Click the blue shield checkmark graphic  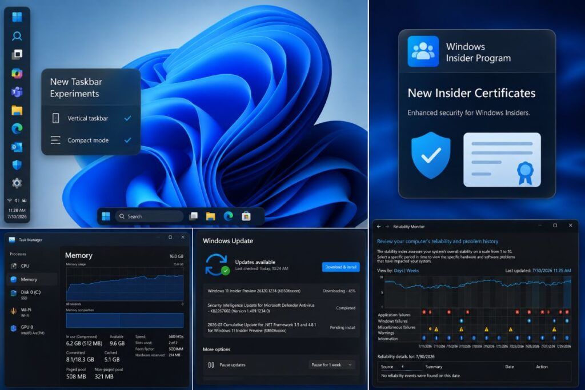tap(431, 155)
